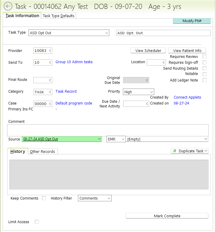Switch to Task Type Defaults tab
The width and height of the screenshot is (216, 232).
pyautogui.click(x=59, y=16)
